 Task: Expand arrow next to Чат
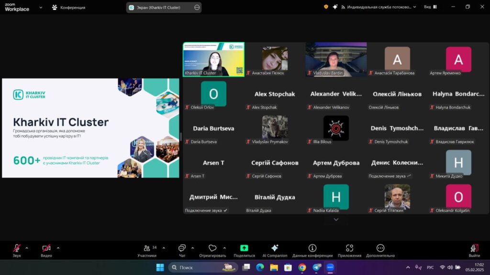pyautogui.click(x=192, y=248)
